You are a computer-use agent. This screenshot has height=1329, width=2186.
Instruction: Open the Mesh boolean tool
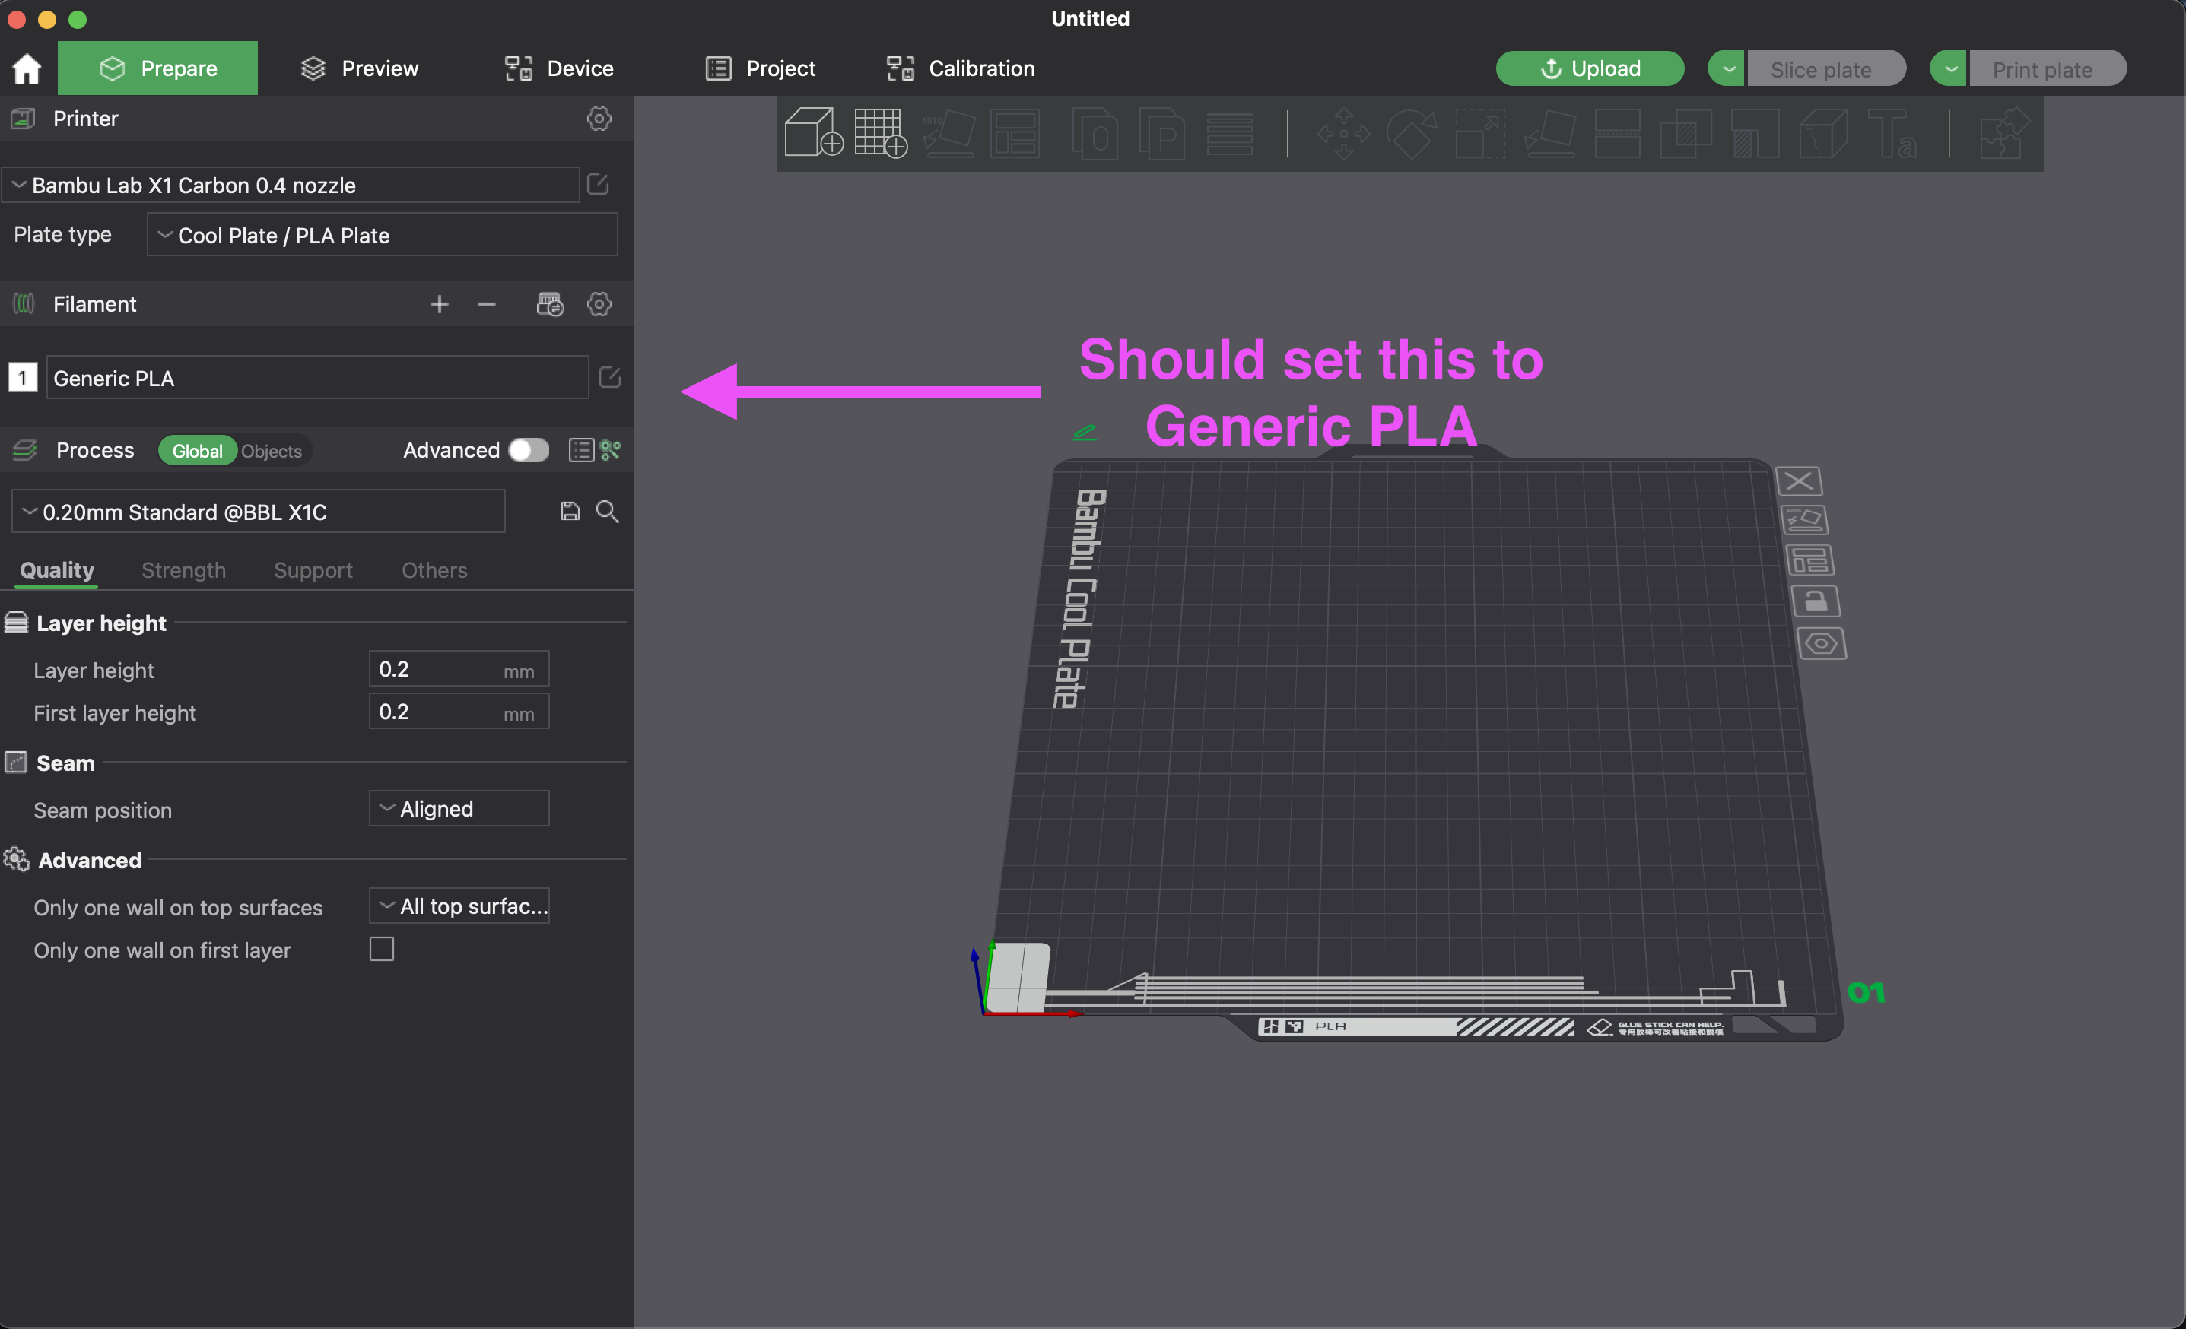1685,134
